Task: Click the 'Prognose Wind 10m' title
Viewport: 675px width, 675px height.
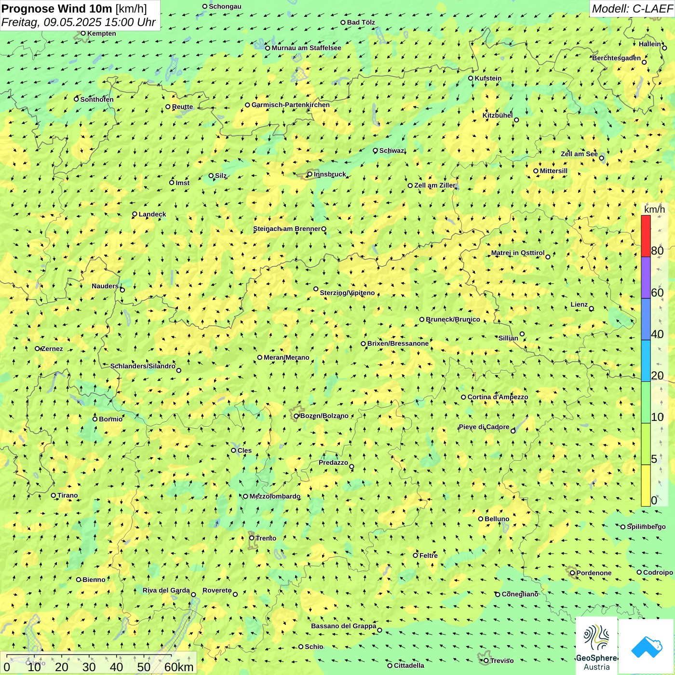Action: pyautogui.click(x=57, y=8)
